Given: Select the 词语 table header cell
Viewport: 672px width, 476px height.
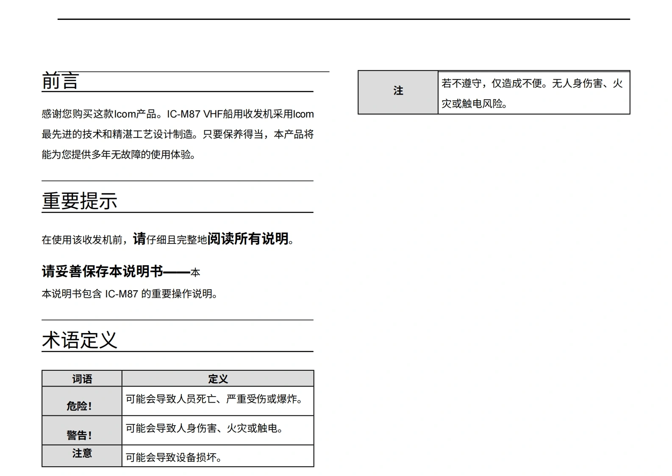Looking at the screenshot, I should click(82, 379).
